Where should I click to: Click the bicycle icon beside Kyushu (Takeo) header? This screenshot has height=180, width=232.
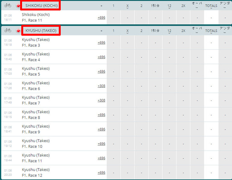pyautogui.click(x=8, y=30)
